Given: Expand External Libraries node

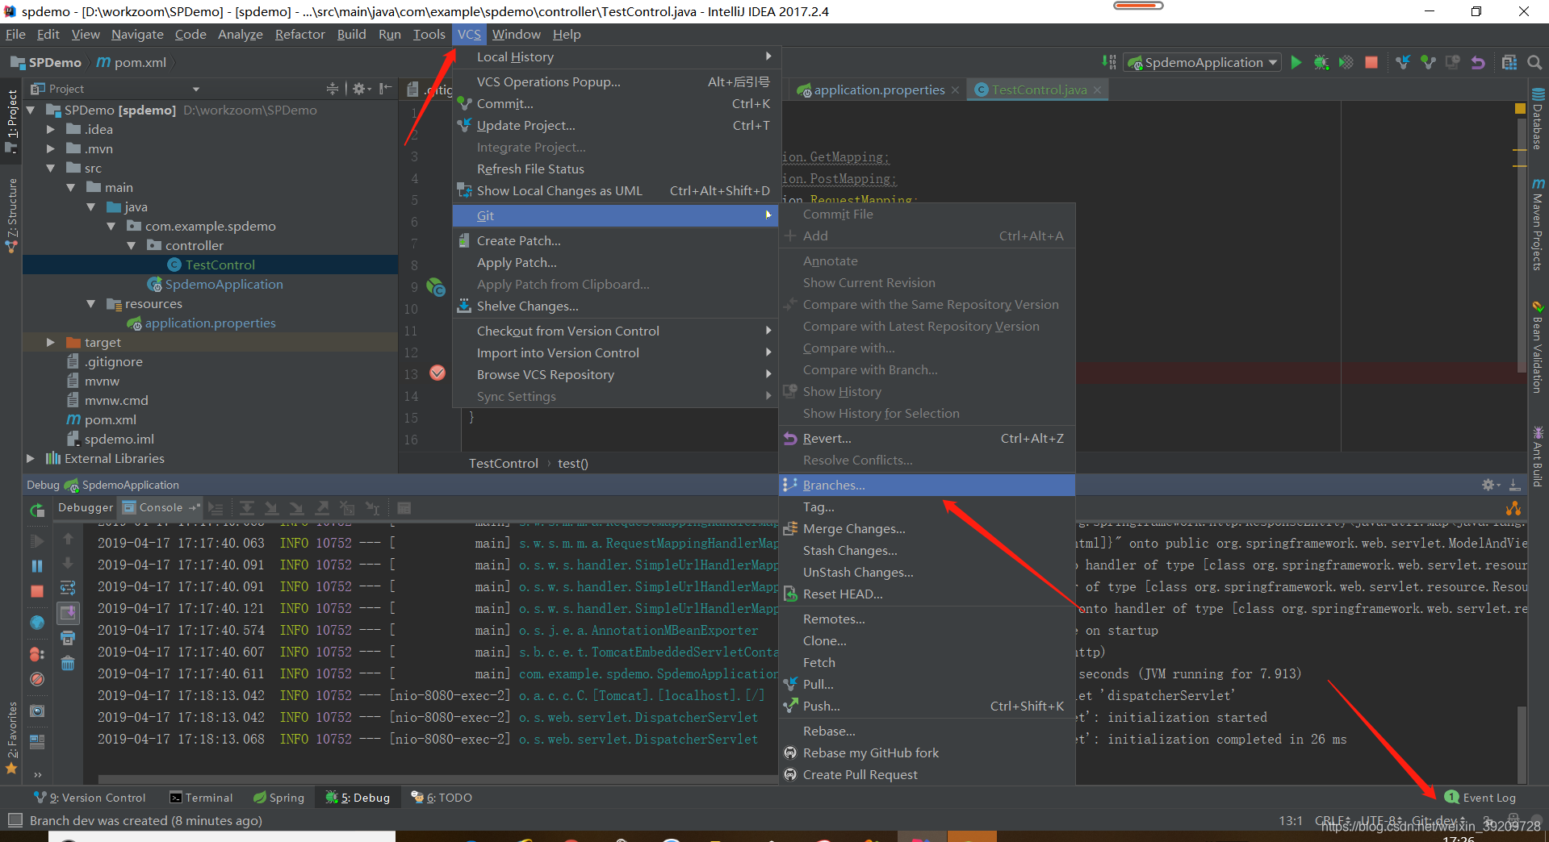Looking at the screenshot, I should [31, 458].
